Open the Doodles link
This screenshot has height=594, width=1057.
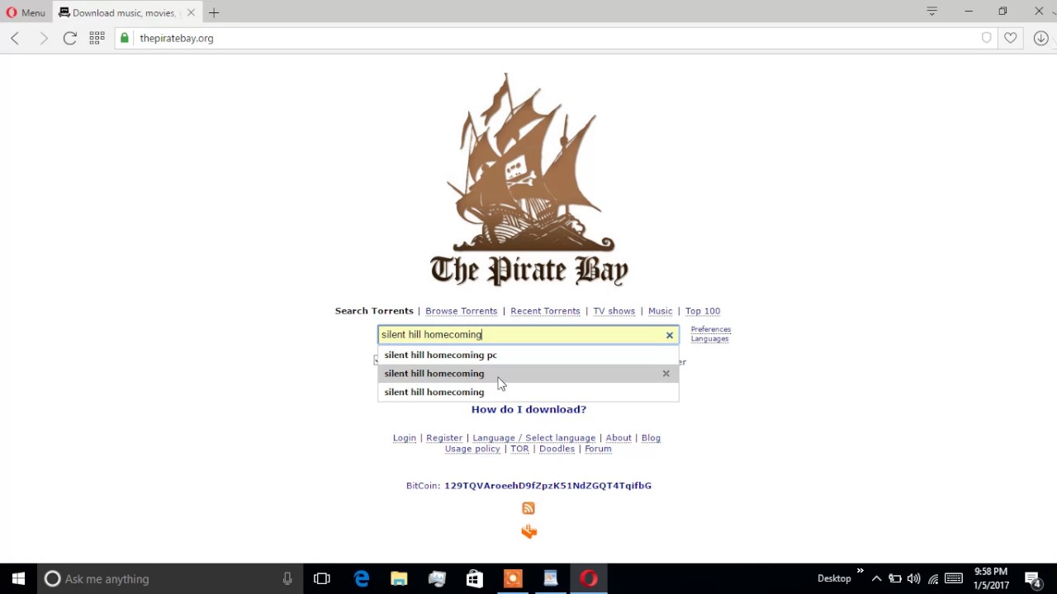click(557, 449)
